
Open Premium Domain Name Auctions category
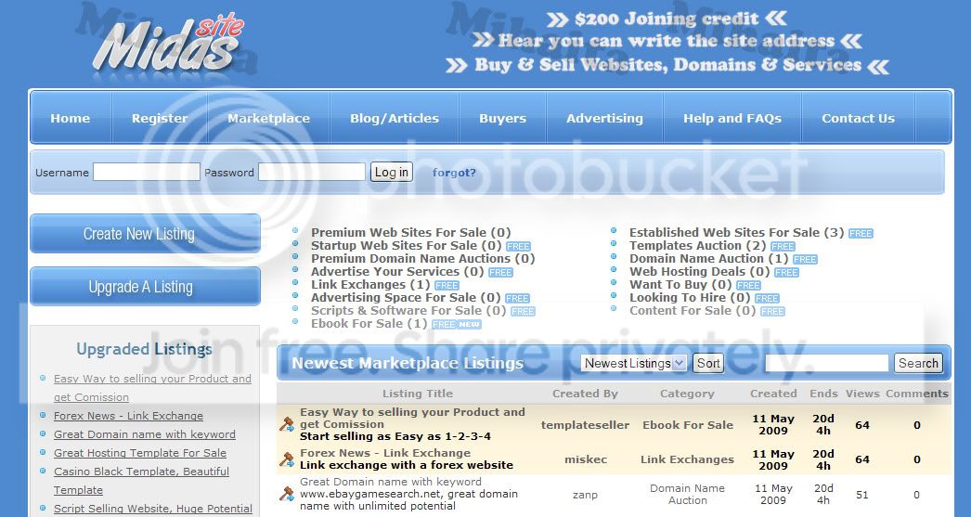point(423,259)
